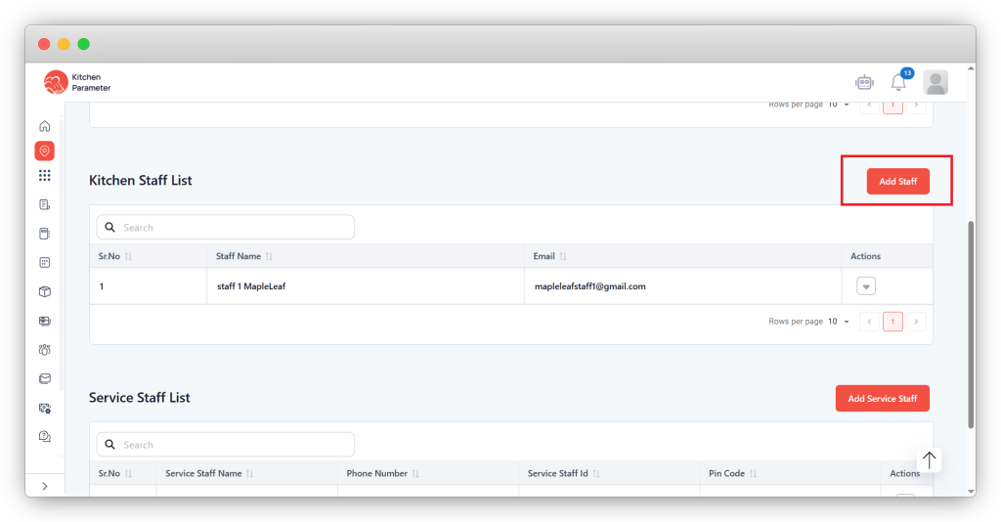This screenshot has height=522, width=1001.
Task: Click the help chat icon in sidebar
Action: click(44, 436)
